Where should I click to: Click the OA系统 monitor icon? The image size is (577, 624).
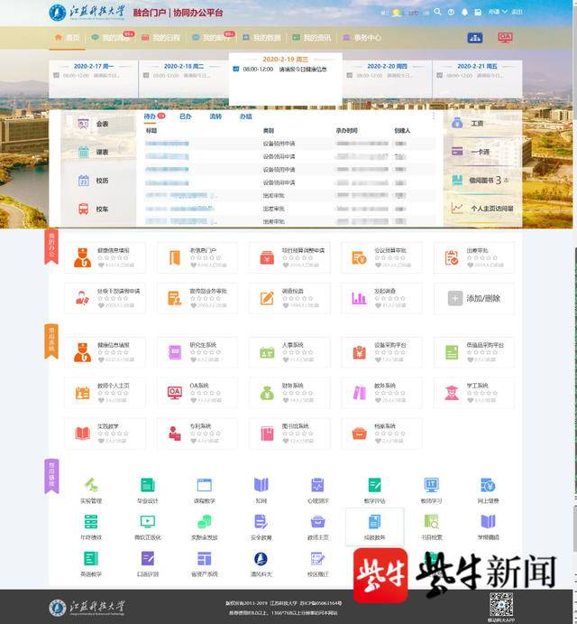(x=175, y=393)
